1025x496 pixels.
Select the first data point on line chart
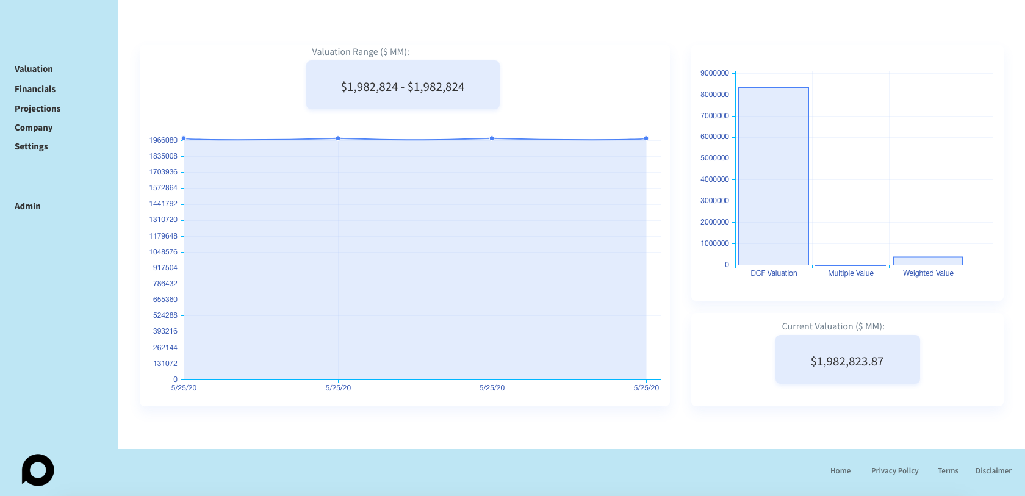click(x=184, y=138)
